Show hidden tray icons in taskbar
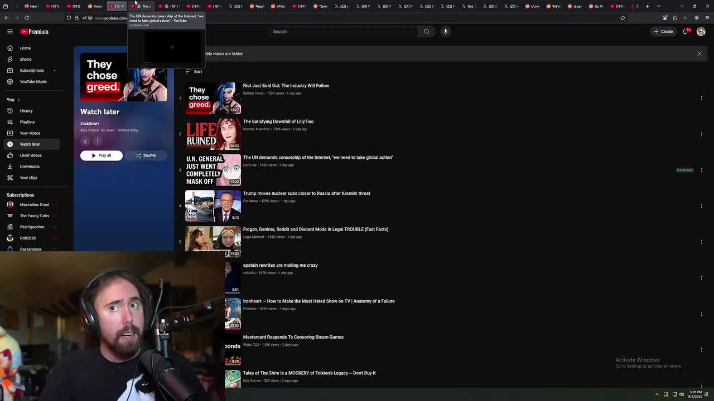714x401 pixels. (657, 394)
